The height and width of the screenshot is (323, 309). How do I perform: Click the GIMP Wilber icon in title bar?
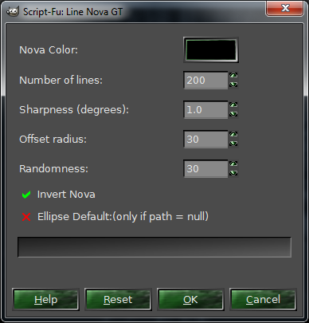pos(13,12)
